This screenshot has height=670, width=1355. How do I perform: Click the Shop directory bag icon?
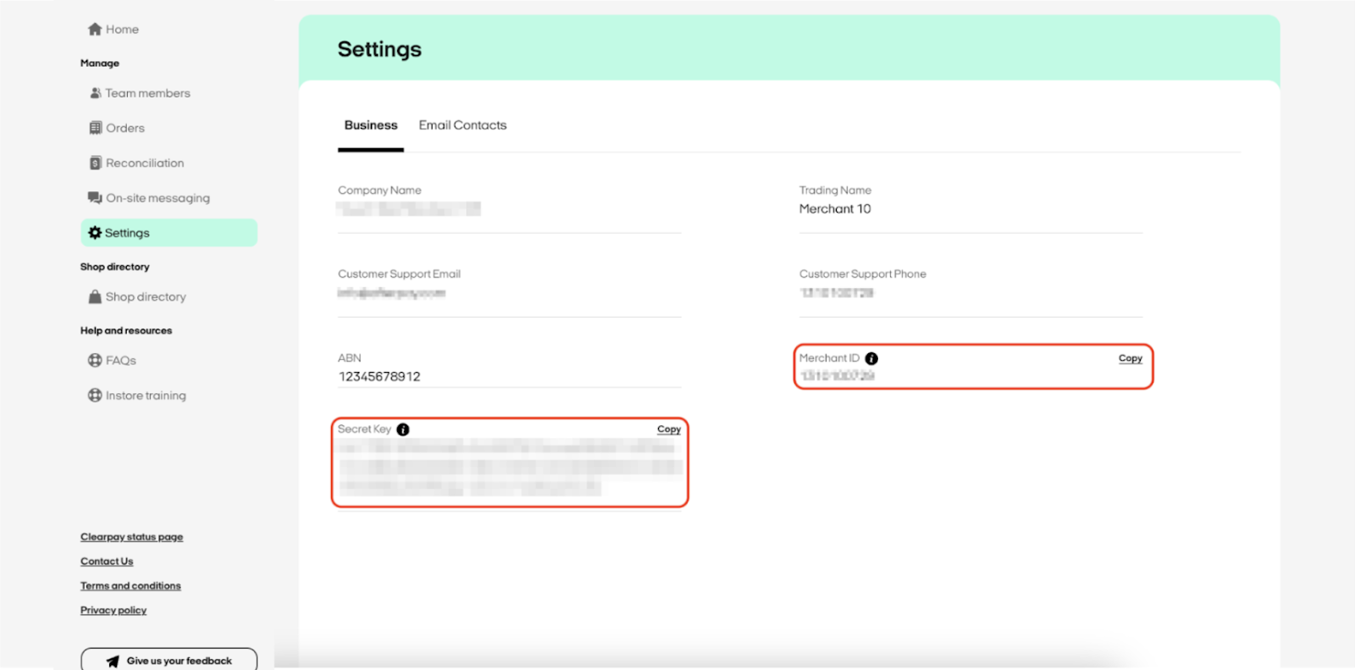(96, 296)
